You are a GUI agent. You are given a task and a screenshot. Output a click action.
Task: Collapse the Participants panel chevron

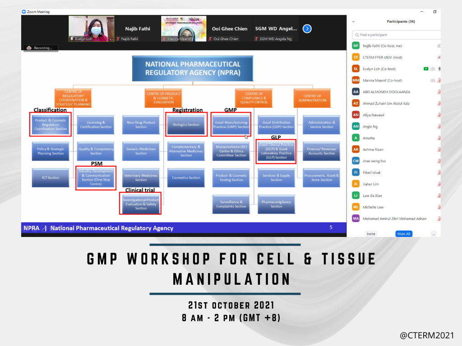tap(353, 22)
